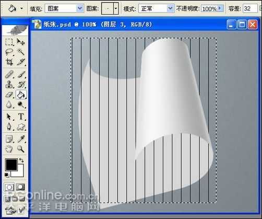Select the History Brush tool
Viewport: 262px width, 219px height.
pyautogui.click(x=21, y=85)
